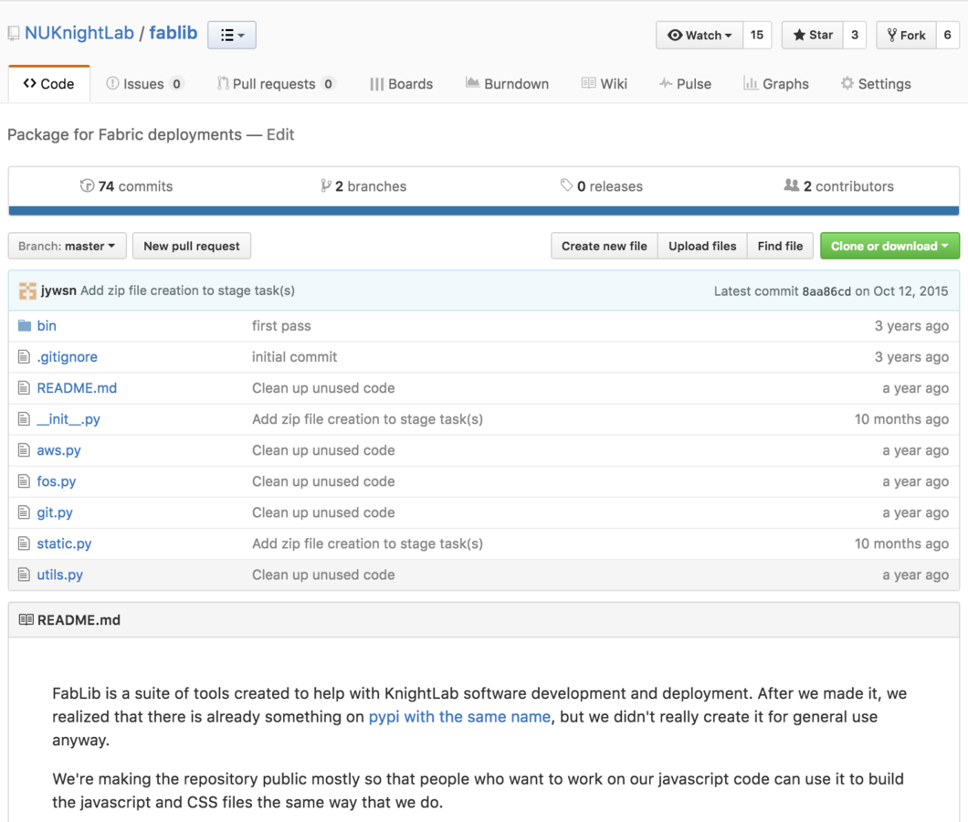Open the Wiki tab
Image resolution: width=968 pixels, height=822 pixels.
[604, 84]
